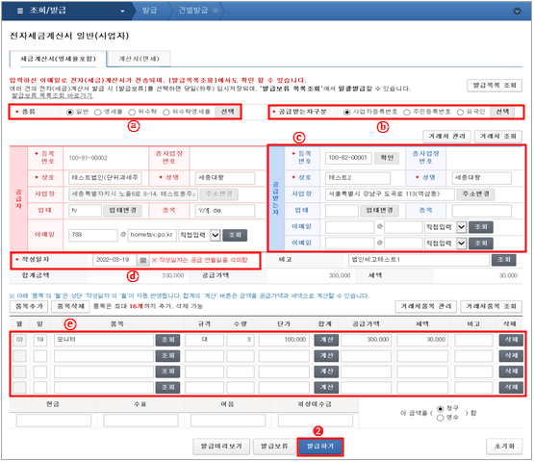The width and height of the screenshot is (534, 462).
Task: Click recipient 상호 field containing 테스트2
Action: (x=358, y=178)
